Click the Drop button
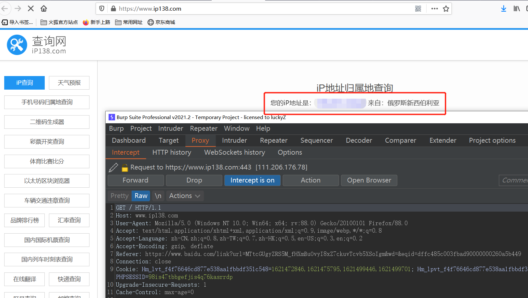This screenshot has width=528, height=298. pos(194,180)
